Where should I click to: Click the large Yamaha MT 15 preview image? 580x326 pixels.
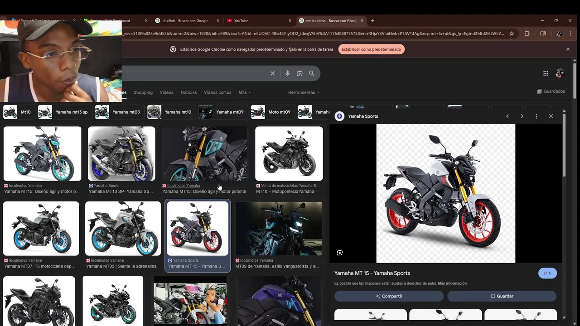pos(446,193)
